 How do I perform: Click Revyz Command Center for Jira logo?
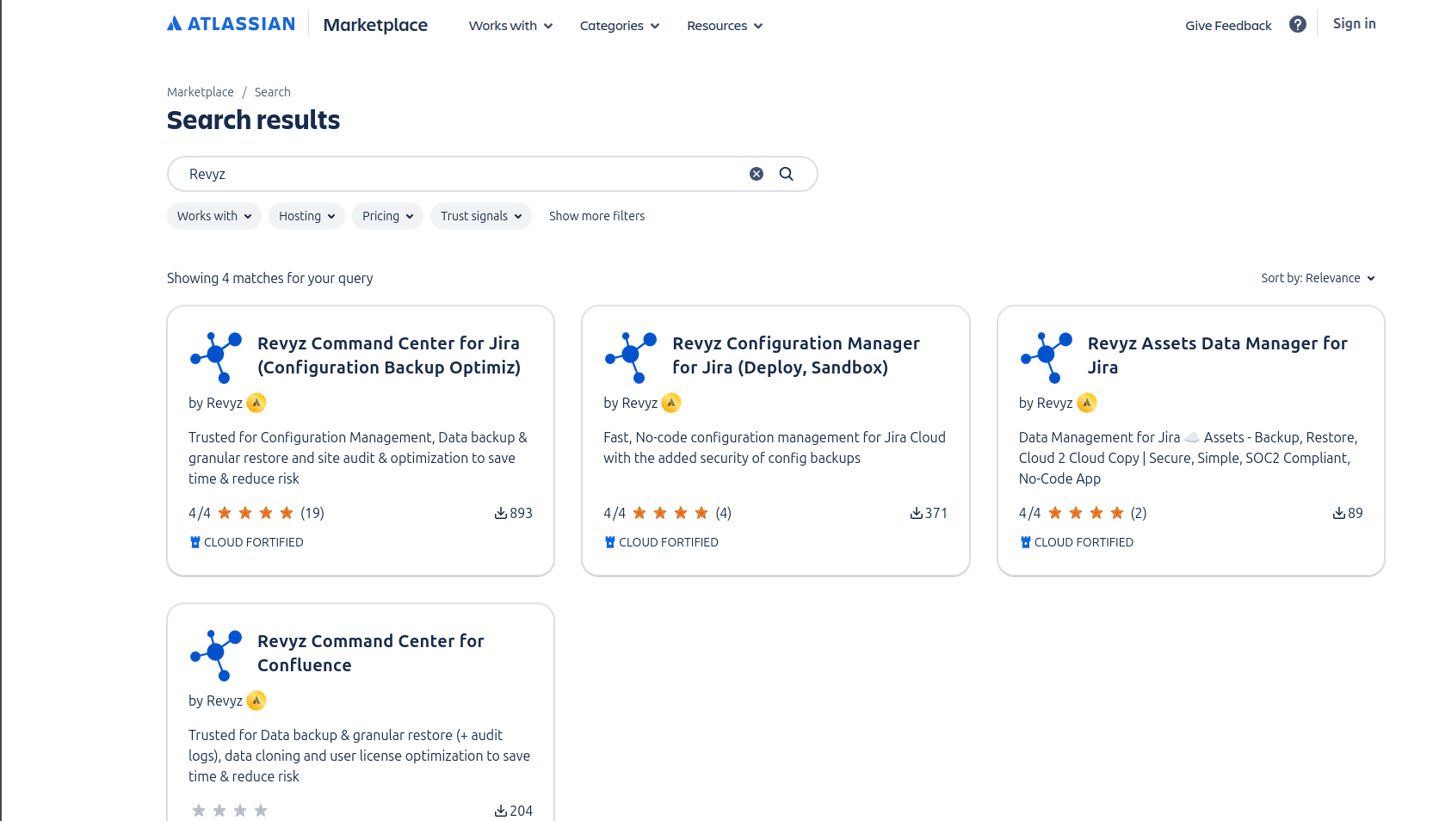click(216, 357)
